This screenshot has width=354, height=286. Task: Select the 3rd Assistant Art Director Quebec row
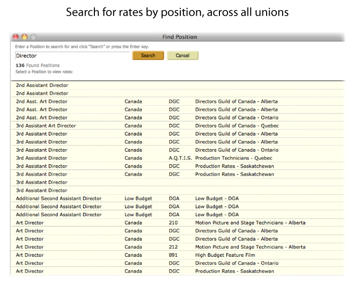pyautogui.click(x=178, y=126)
